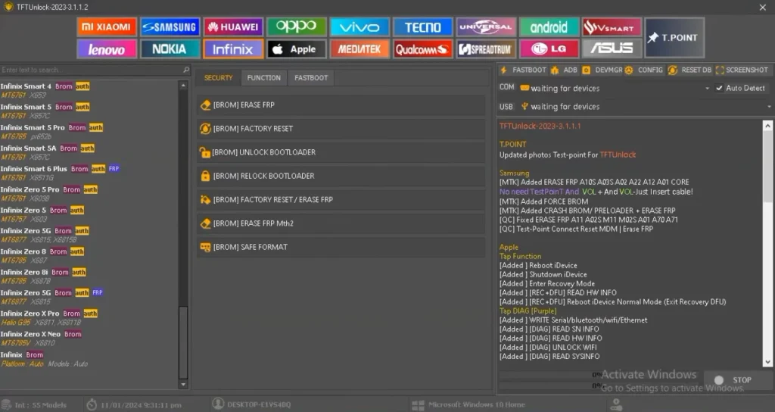This screenshot has width=775, height=412.
Task: Run [BROM] SAFE FORMAT
Action: (341, 247)
